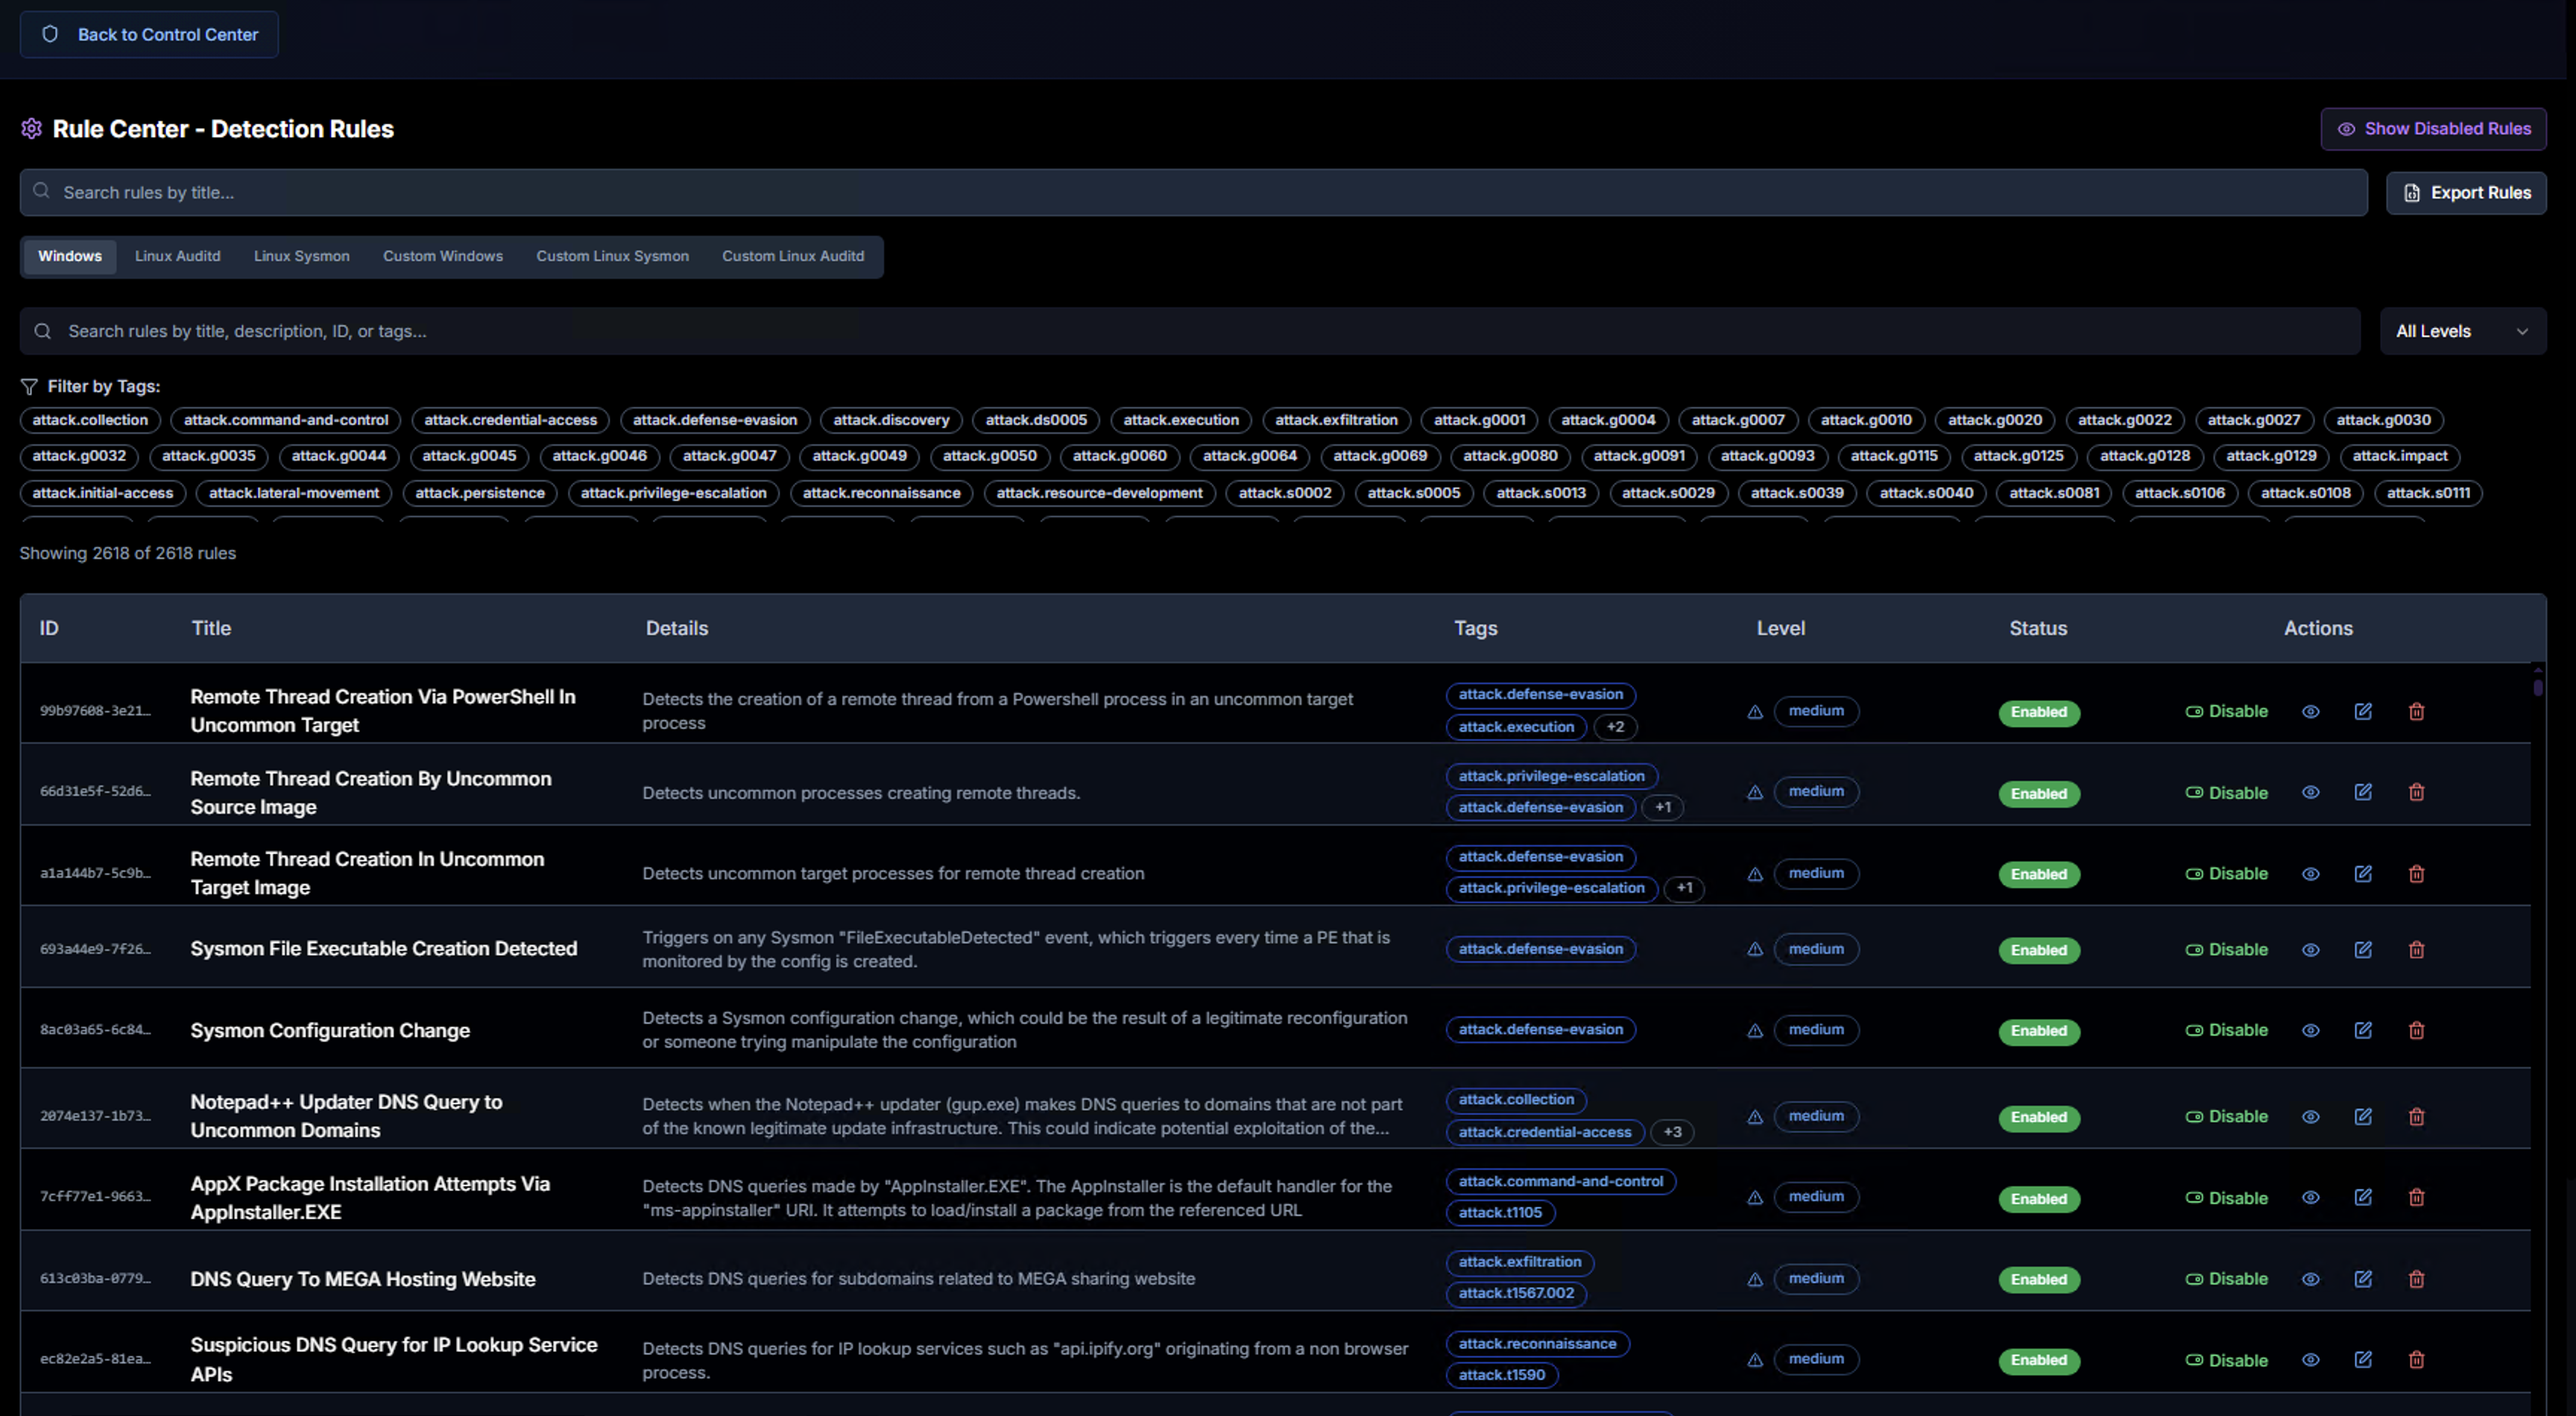Click the filter funnel icon by Filter by Tags

[29, 387]
